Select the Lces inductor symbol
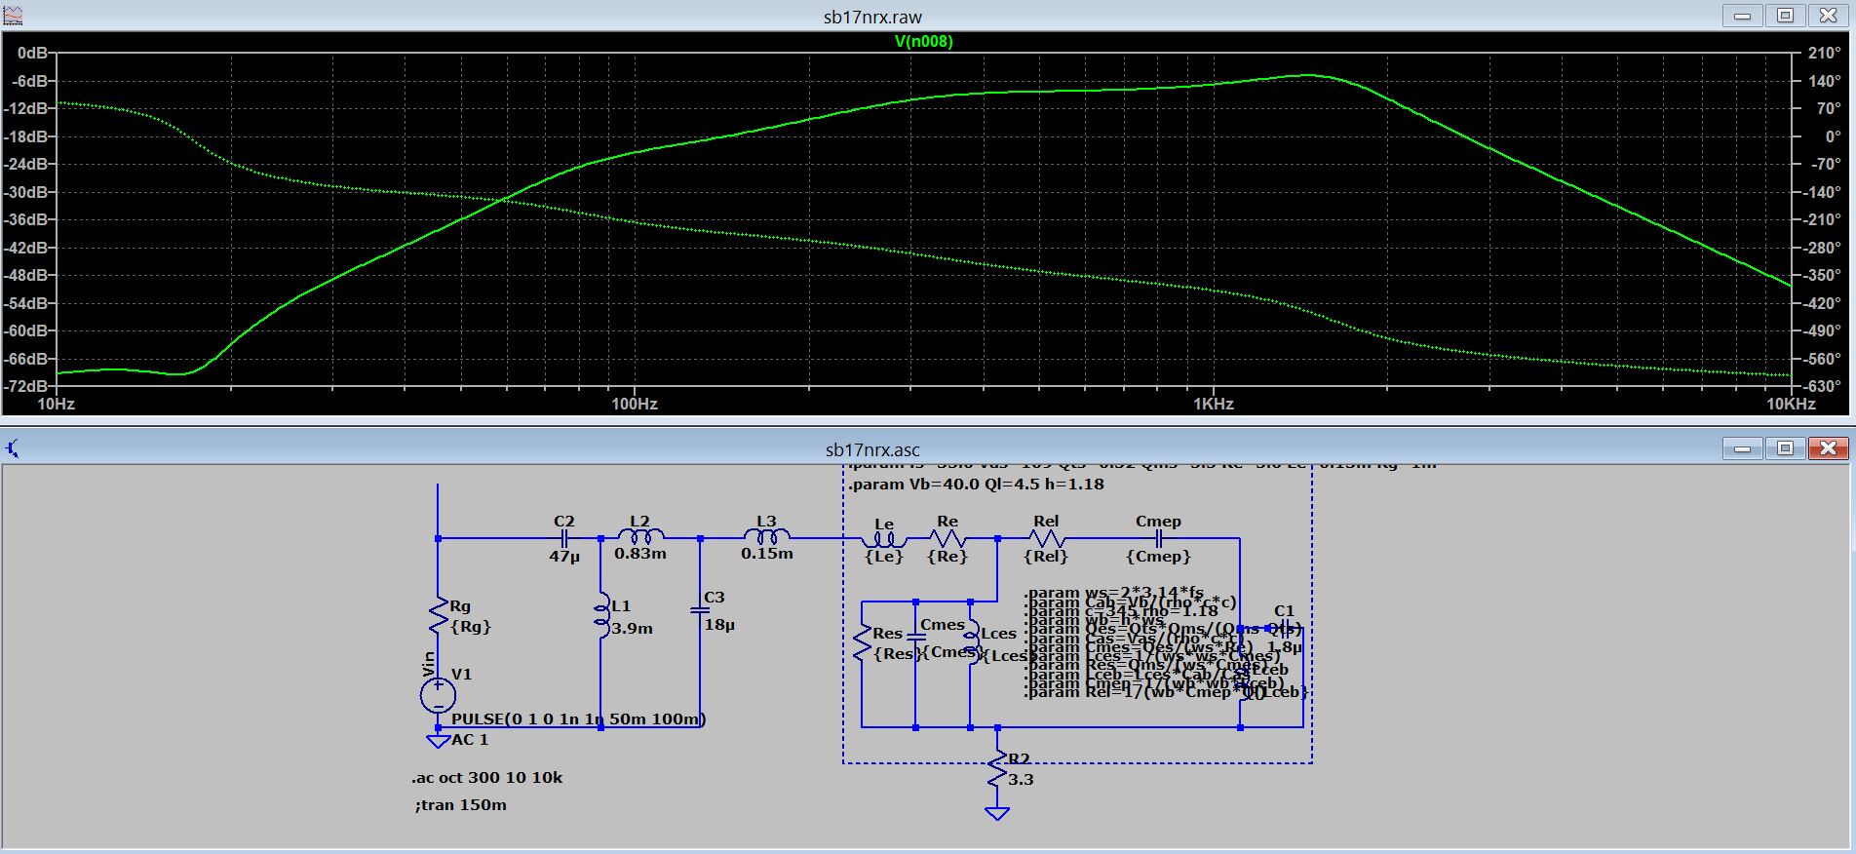This screenshot has height=854, width=1856. coord(971,641)
